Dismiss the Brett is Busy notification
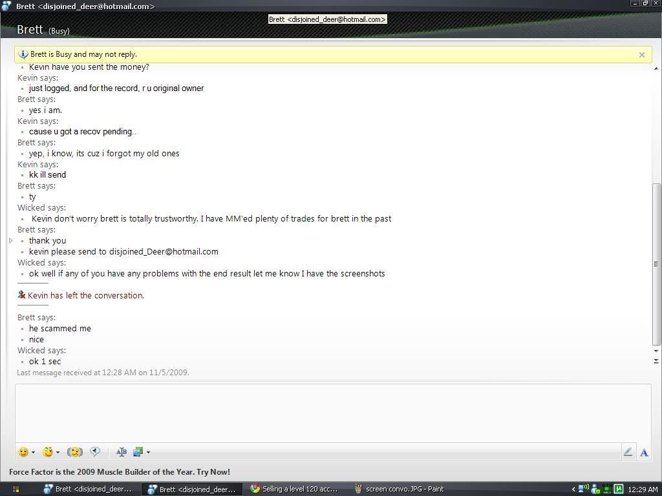The height and width of the screenshot is (496, 662). point(642,55)
